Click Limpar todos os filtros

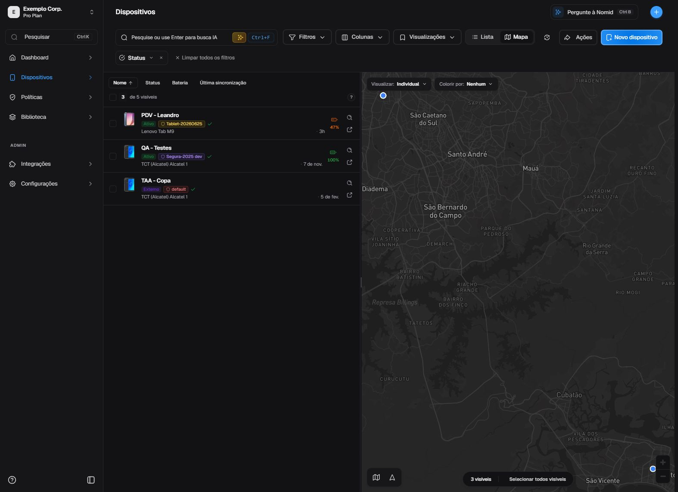pos(205,58)
